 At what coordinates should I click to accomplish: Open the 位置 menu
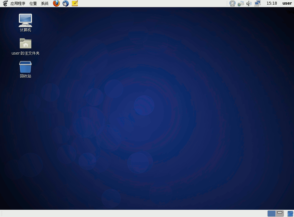click(33, 3)
